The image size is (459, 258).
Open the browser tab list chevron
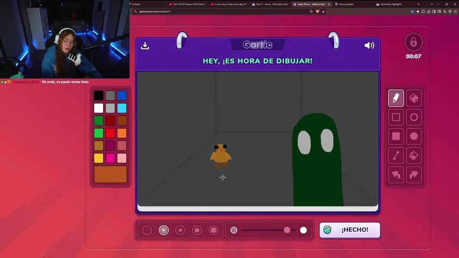pyautogui.click(x=432, y=4)
